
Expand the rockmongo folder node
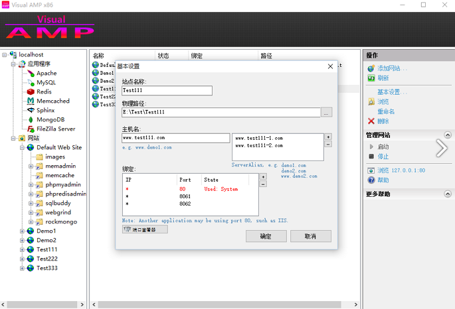[x=31, y=222]
